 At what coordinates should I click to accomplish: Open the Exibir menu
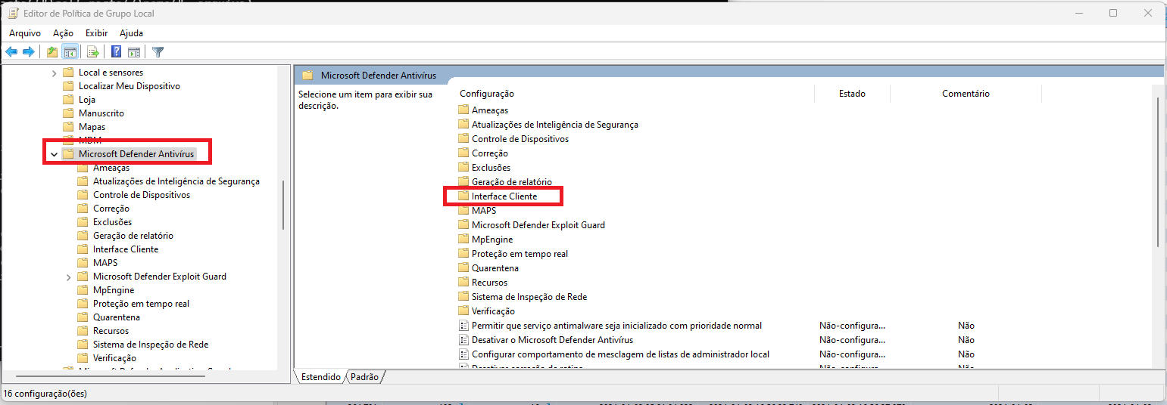(96, 33)
